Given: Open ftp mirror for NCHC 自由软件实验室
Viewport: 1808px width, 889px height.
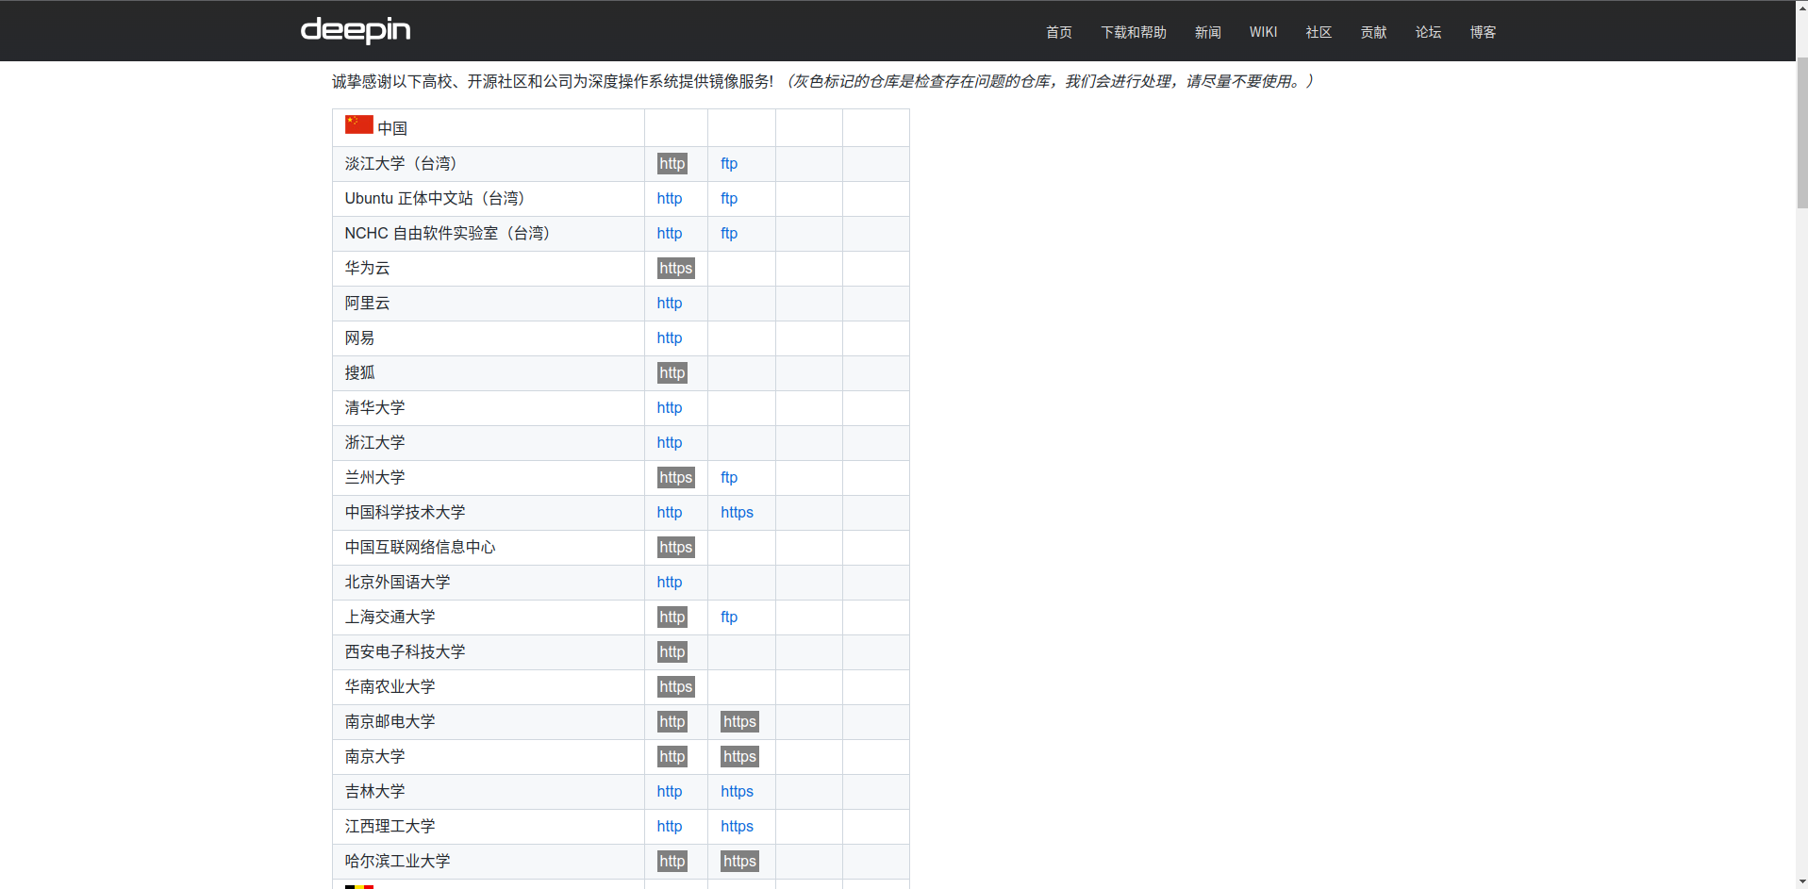Looking at the screenshot, I should [729, 234].
